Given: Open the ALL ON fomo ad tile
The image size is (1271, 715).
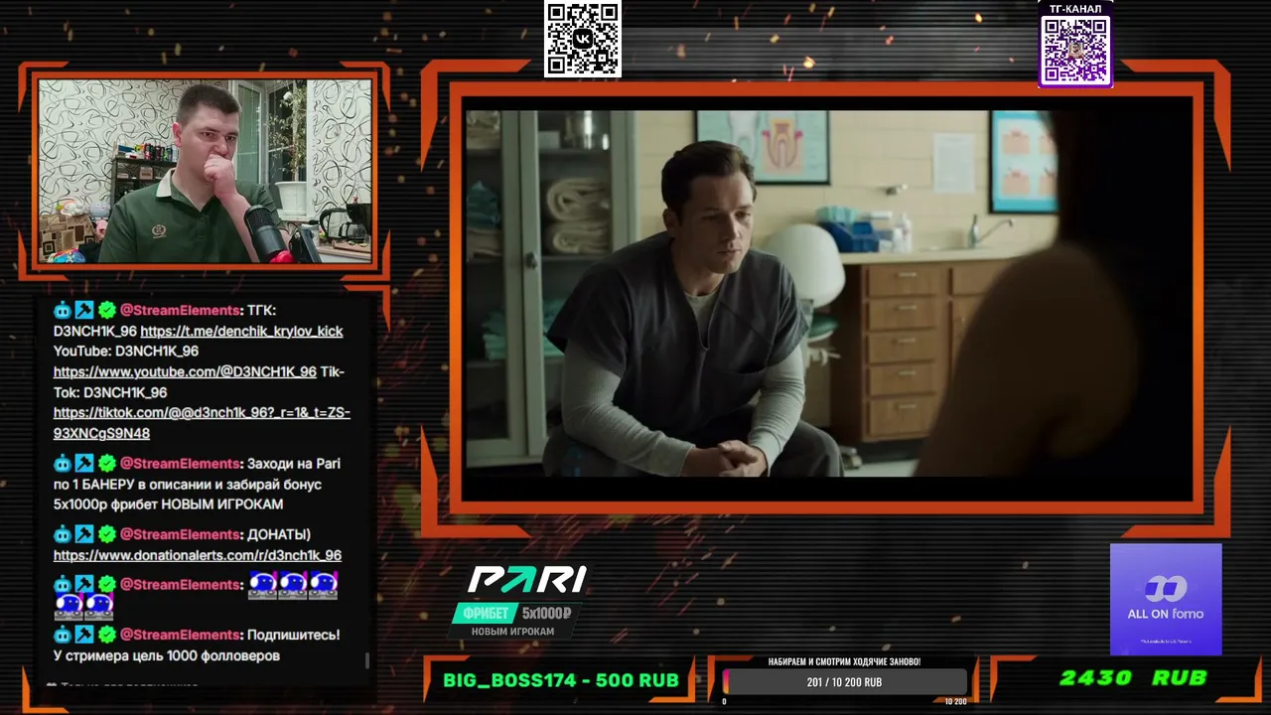Looking at the screenshot, I should coord(1166,599).
